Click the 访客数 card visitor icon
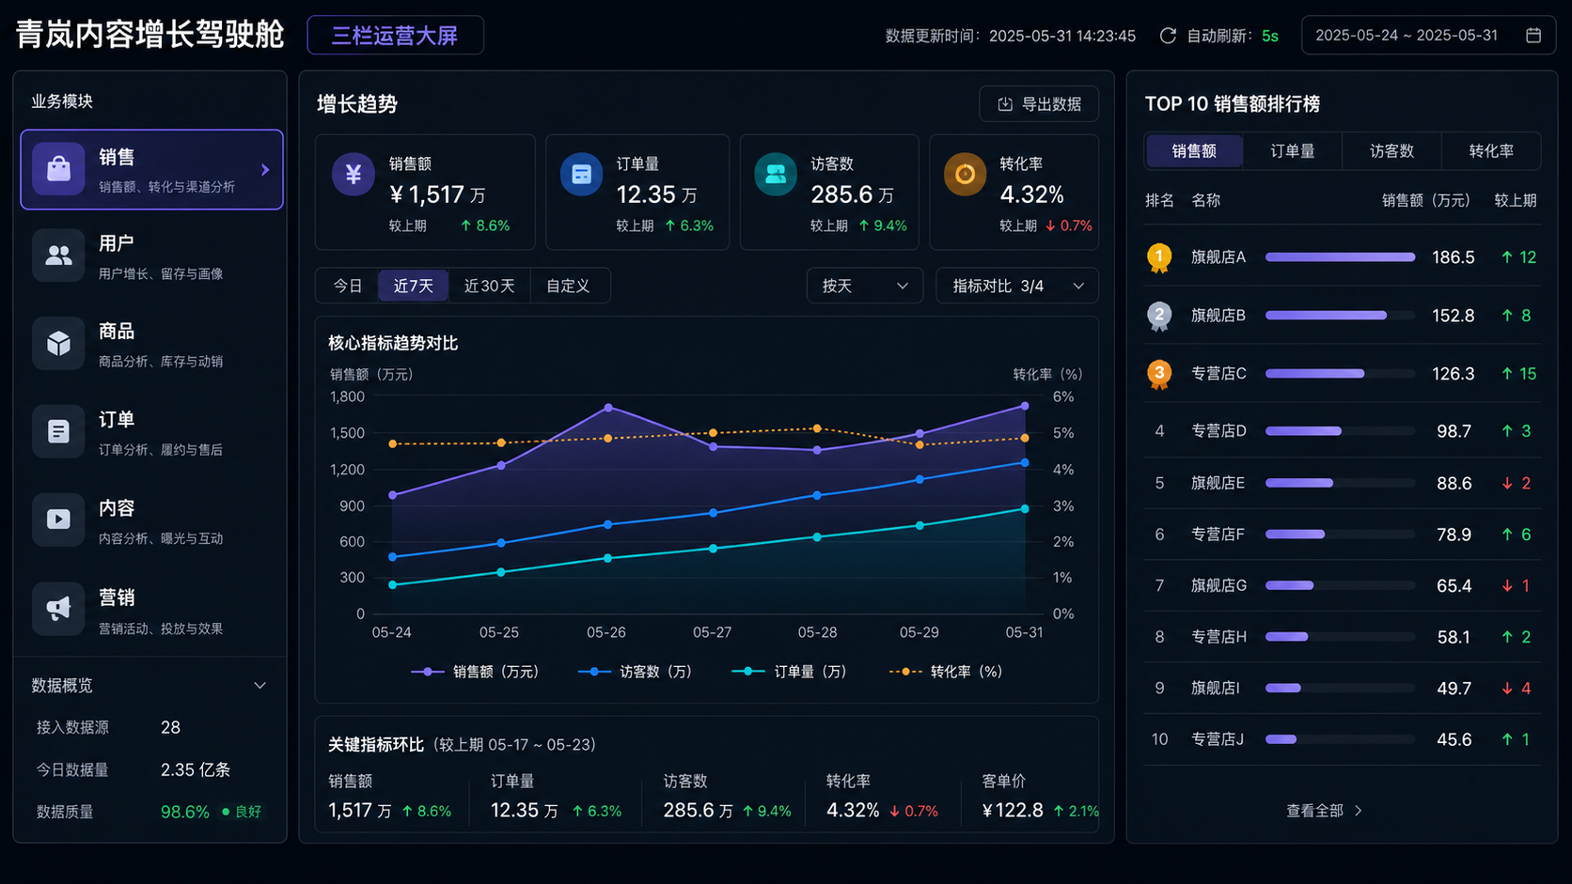Image resolution: width=1572 pixels, height=884 pixels. pos(776,175)
